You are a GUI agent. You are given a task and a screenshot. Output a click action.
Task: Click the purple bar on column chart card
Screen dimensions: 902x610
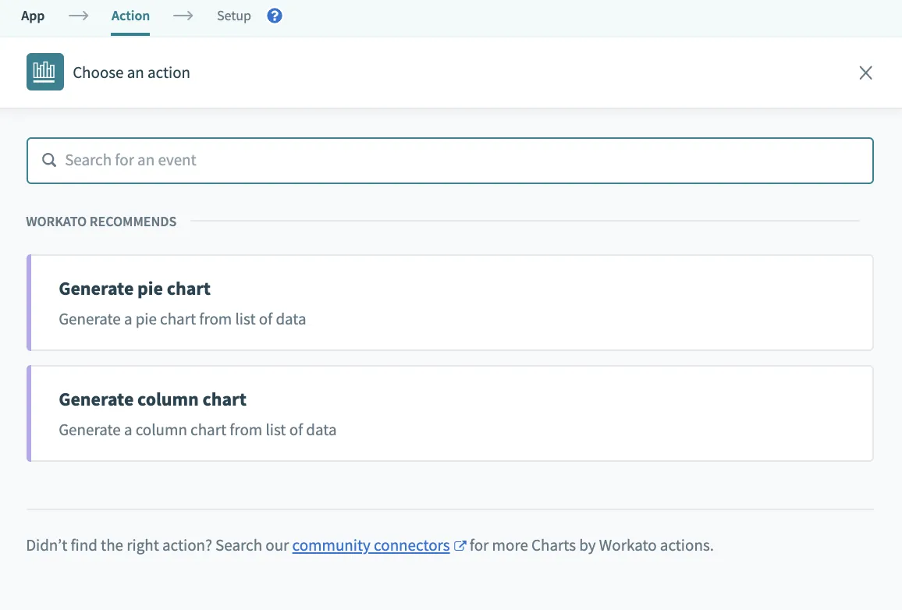pyautogui.click(x=29, y=413)
